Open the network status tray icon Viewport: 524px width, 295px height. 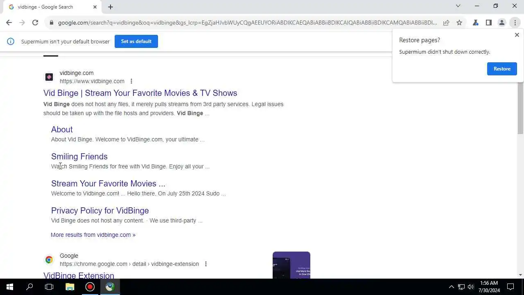click(461, 287)
